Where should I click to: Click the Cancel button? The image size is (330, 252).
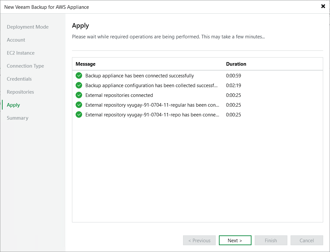coord(307,241)
